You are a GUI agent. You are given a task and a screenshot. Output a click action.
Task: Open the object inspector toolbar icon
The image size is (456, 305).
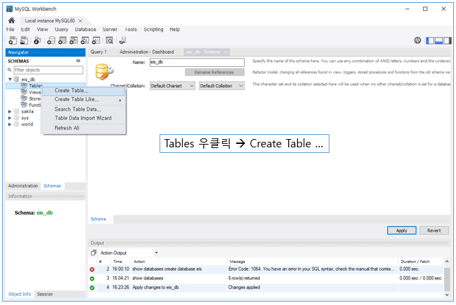click(x=37, y=40)
